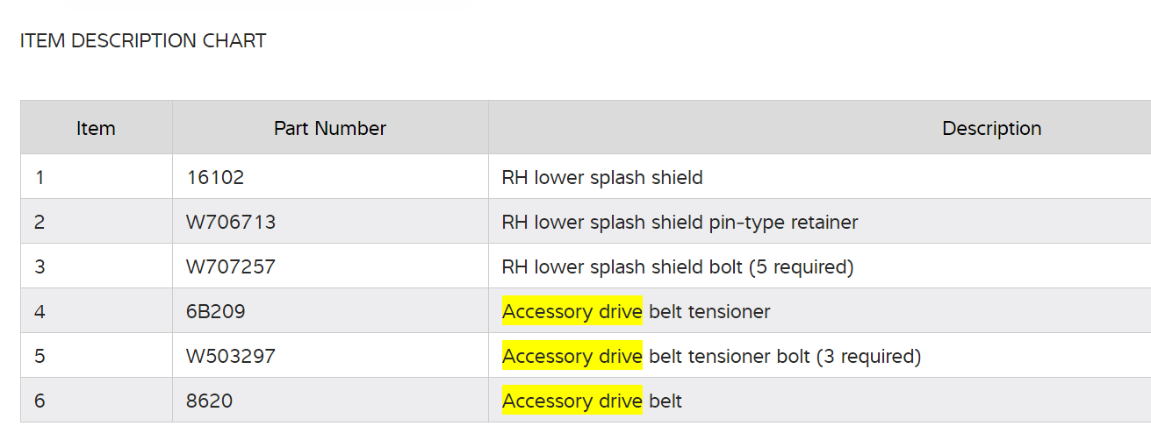Click part number W707257
1151x433 pixels.
[231, 267]
